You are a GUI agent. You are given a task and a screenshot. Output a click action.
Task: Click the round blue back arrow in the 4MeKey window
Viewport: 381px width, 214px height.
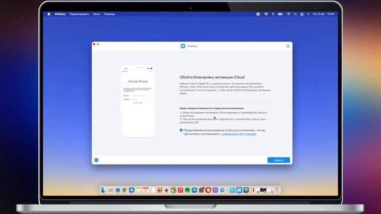(96, 160)
